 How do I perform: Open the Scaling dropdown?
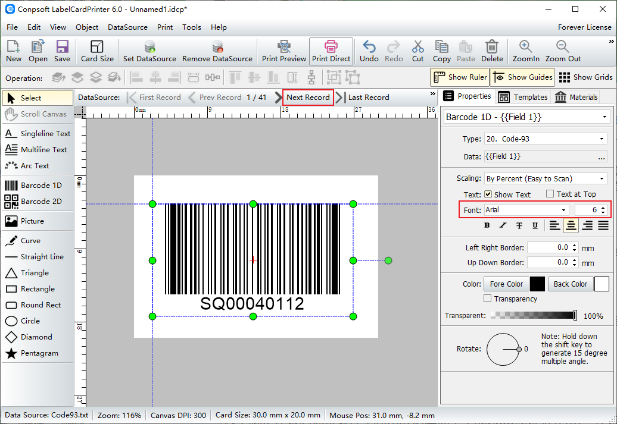546,179
